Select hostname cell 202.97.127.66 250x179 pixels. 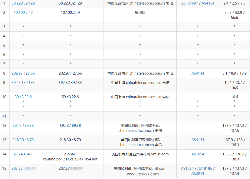coord(70,73)
